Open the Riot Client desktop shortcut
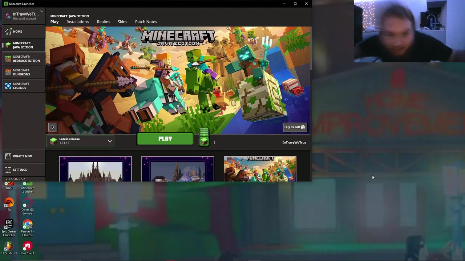 coord(27,248)
